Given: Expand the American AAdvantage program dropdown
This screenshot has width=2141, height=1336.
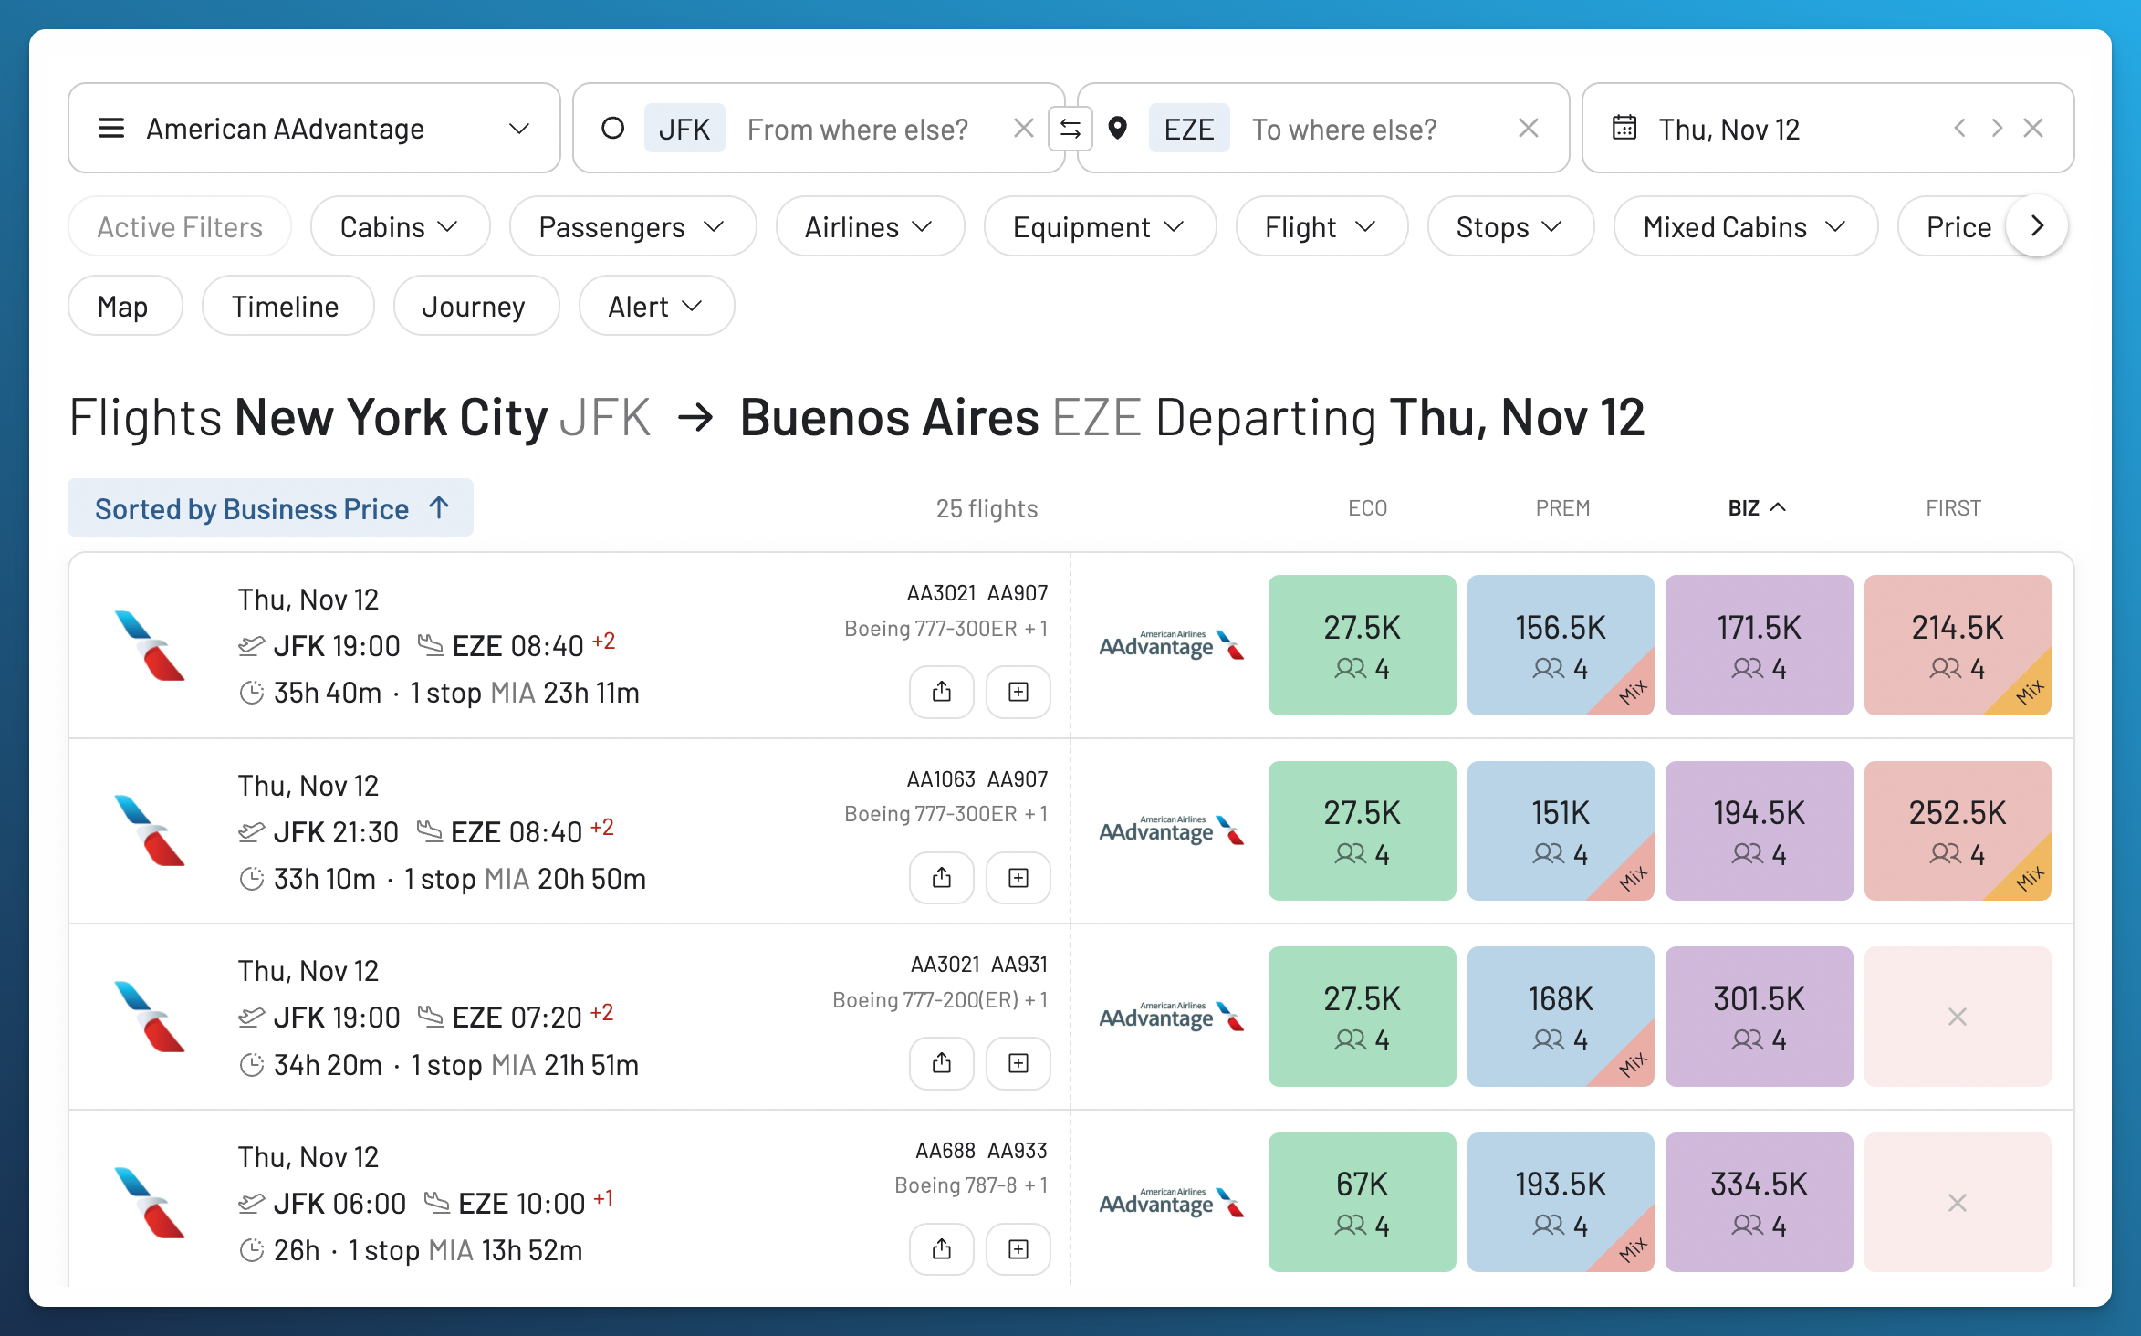Looking at the screenshot, I should click(519, 129).
